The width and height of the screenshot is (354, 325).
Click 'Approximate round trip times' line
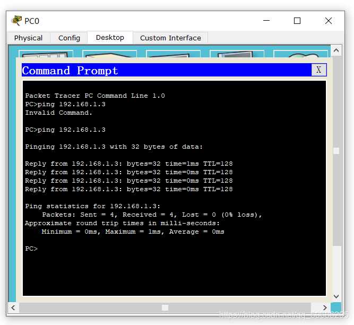(122, 224)
